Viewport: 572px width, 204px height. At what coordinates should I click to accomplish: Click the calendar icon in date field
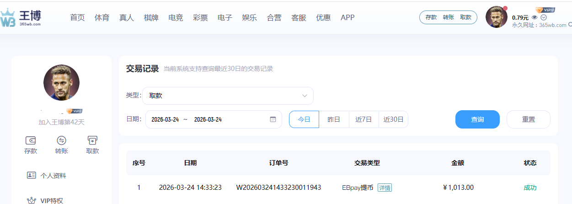click(273, 119)
